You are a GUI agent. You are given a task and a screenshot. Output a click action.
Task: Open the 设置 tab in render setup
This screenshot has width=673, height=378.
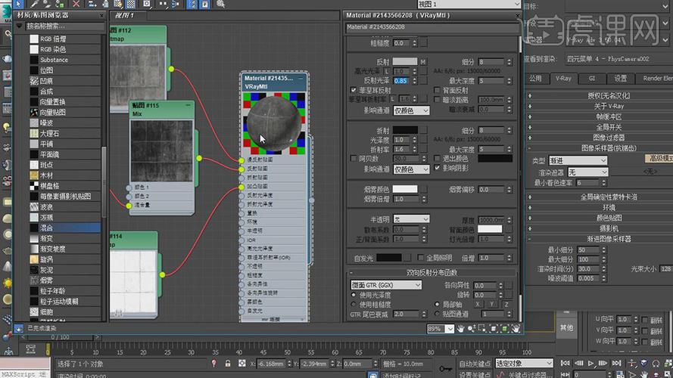point(619,78)
